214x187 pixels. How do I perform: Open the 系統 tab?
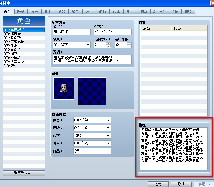(175, 12)
